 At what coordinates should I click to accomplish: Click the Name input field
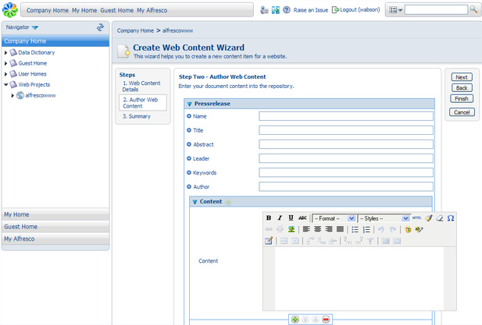(346, 116)
